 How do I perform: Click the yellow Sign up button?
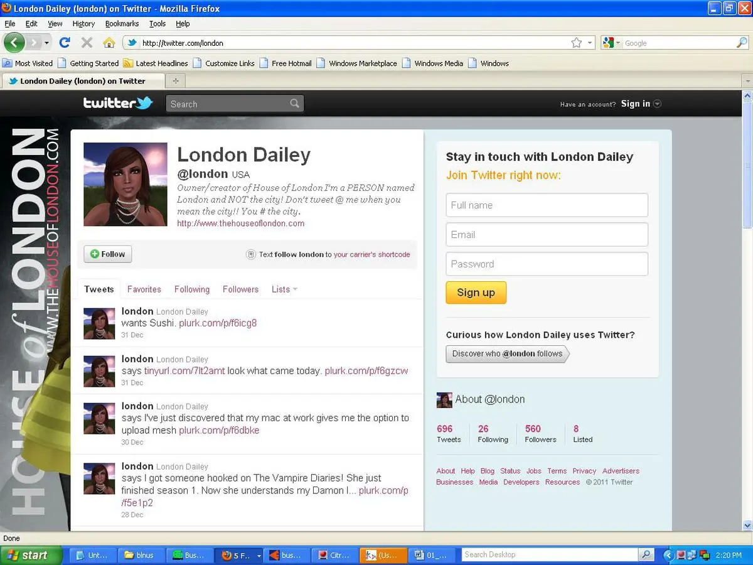click(476, 293)
